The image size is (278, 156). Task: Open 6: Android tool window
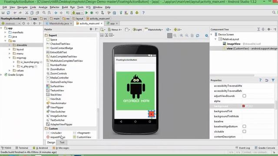pyautogui.click(x=40, y=148)
